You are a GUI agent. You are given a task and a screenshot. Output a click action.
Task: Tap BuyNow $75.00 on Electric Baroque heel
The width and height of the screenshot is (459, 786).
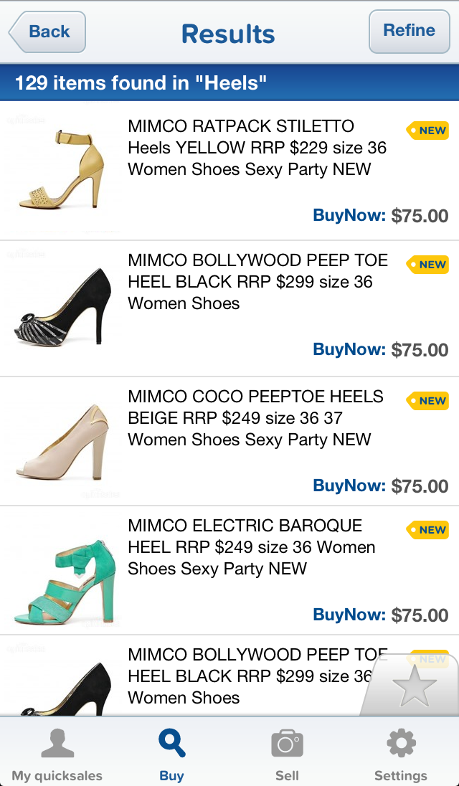point(380,615)
